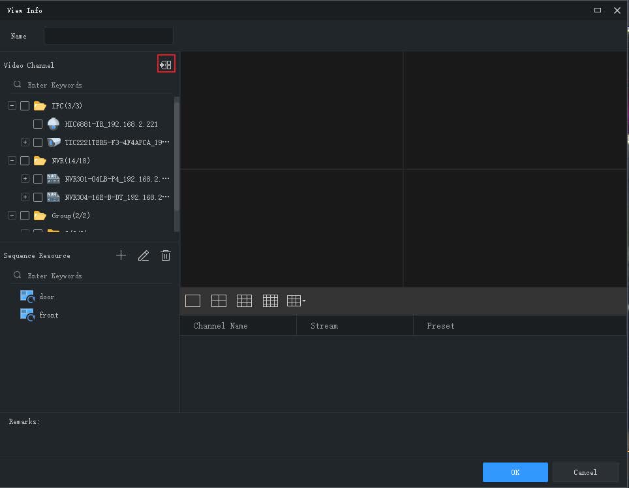Collapse the NVR(14/18) tree node
The height and width of the screenshot is (488, 629).
point(12,161)
